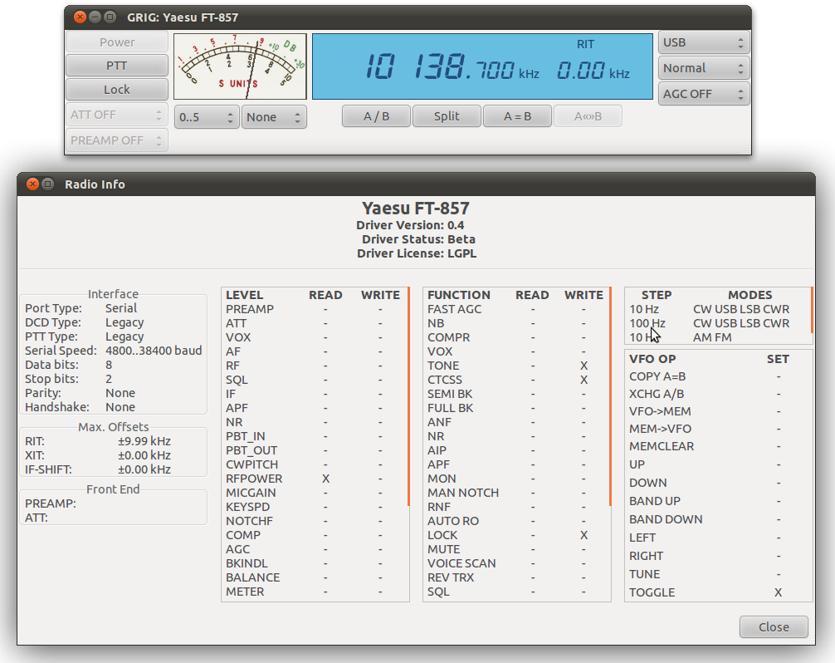
Task: Click the A«»B exchange button
Action: [588, 116]
